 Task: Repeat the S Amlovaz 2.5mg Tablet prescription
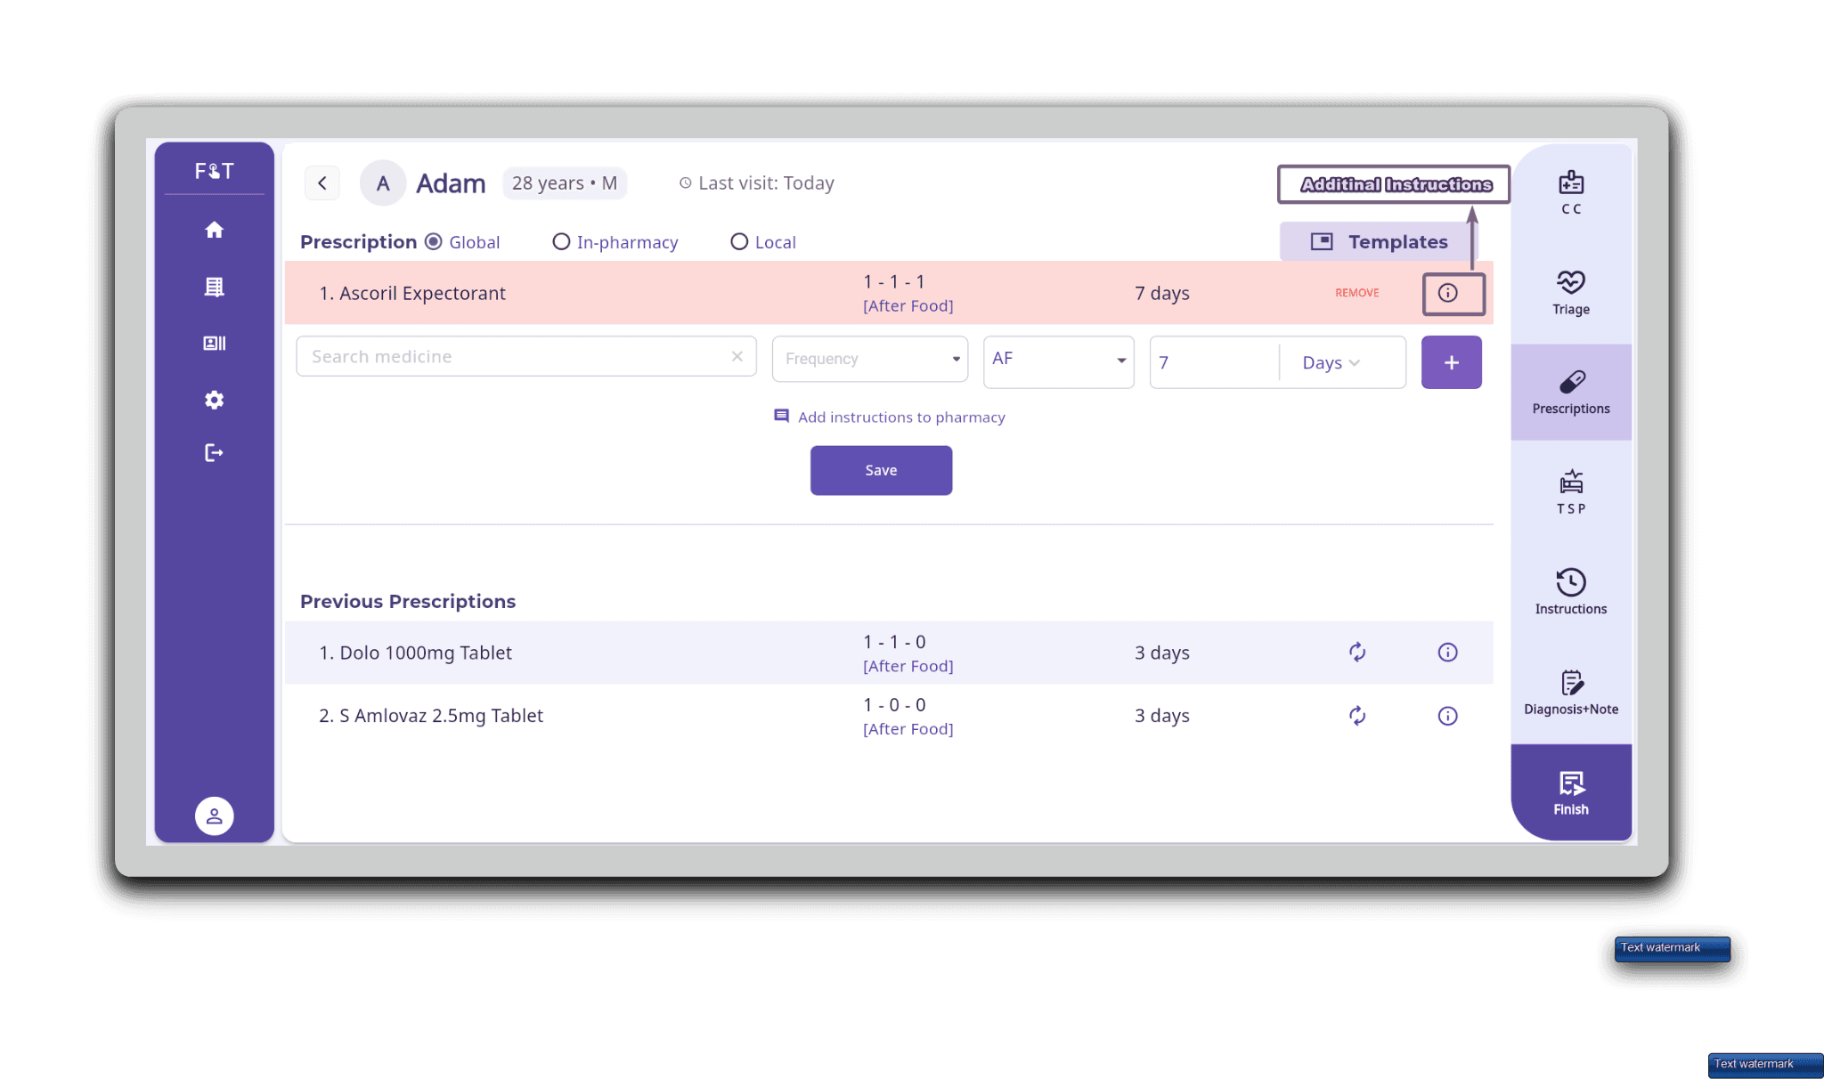pos(1357,716)
